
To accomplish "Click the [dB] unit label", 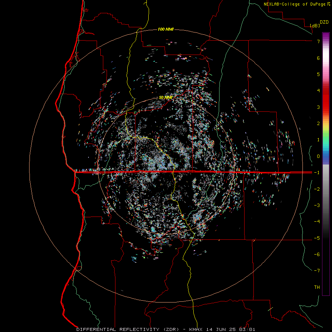I will click(315, 25).
